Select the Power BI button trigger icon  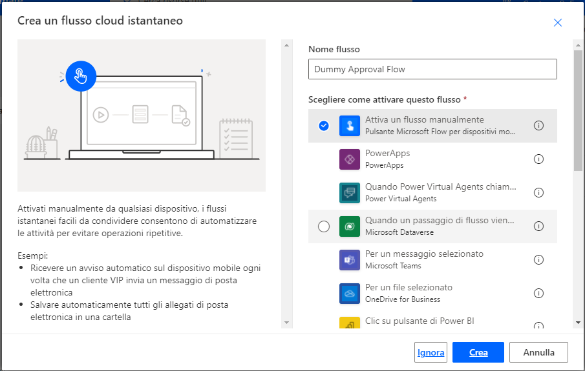click(x=350, y=323)
